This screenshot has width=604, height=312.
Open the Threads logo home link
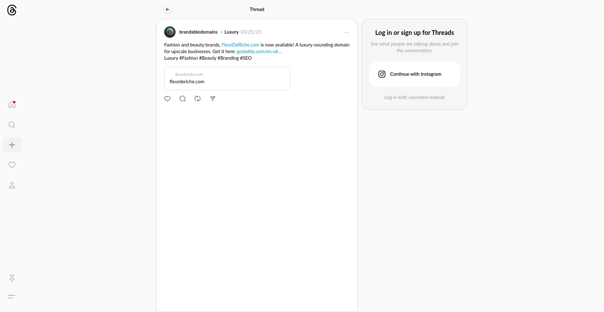(12, 10)
